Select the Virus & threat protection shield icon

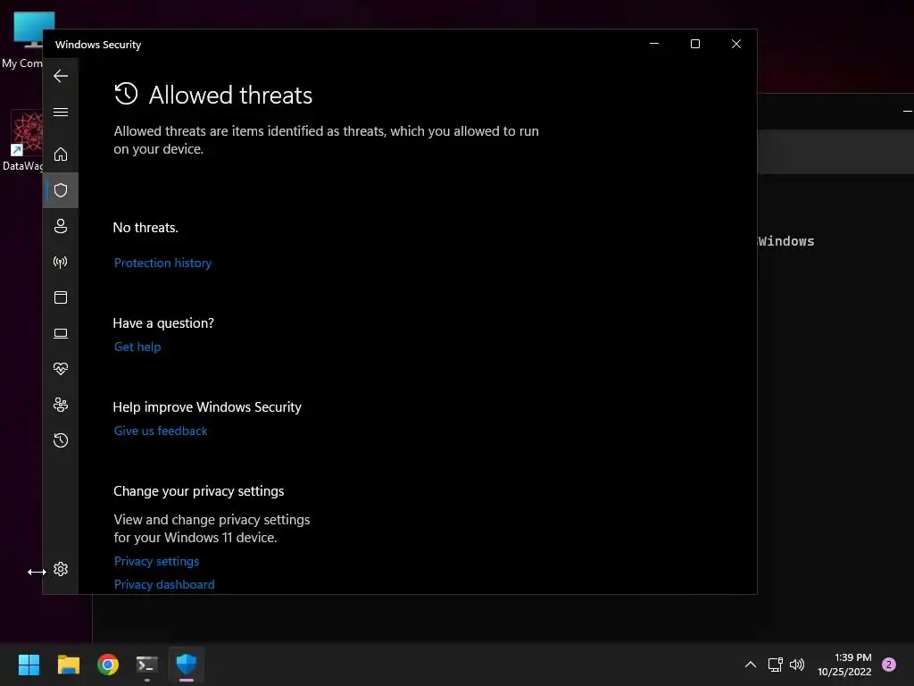tap(61, 190)
